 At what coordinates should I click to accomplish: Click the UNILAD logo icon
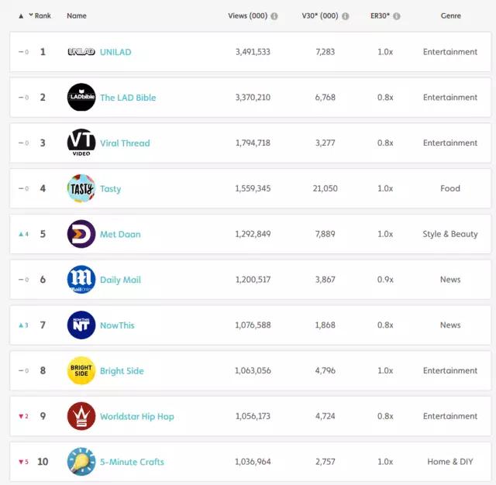tap(81, 52)
